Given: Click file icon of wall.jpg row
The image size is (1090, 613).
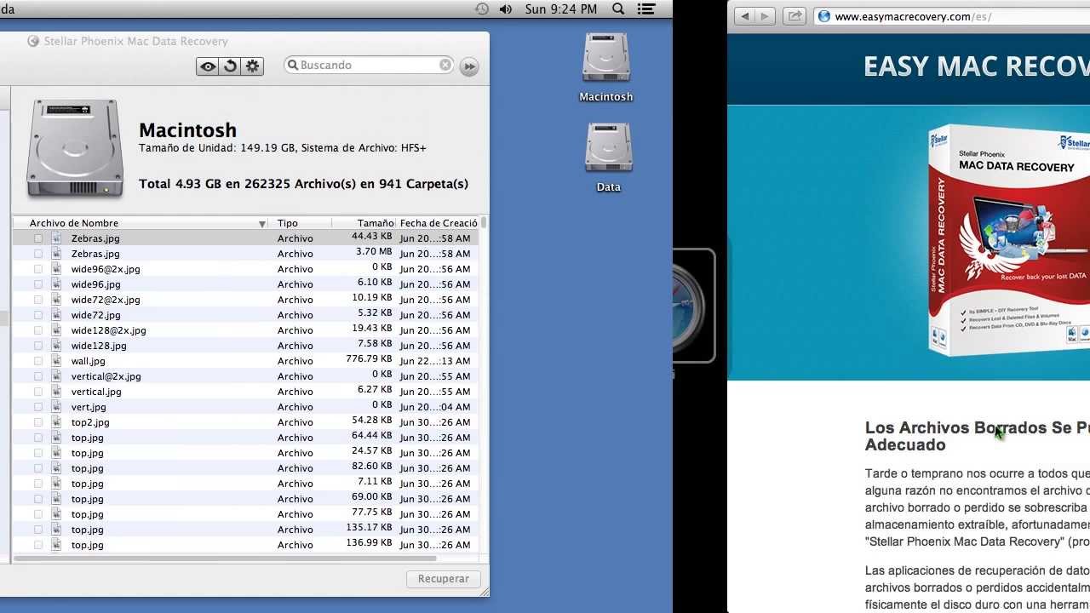Looking at the screenshot, I should tap(57, 361).
